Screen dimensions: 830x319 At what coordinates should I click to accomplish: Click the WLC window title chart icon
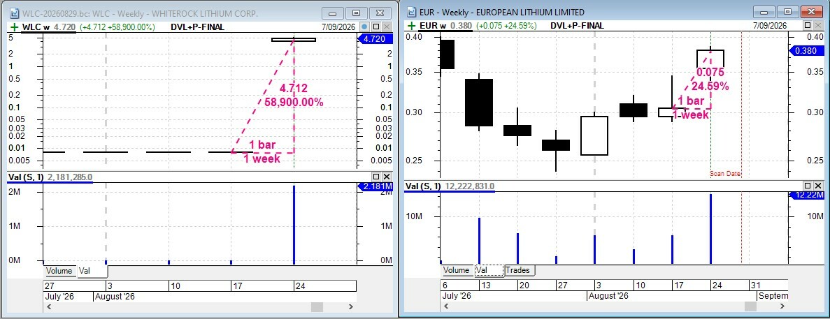click(14, 13)
